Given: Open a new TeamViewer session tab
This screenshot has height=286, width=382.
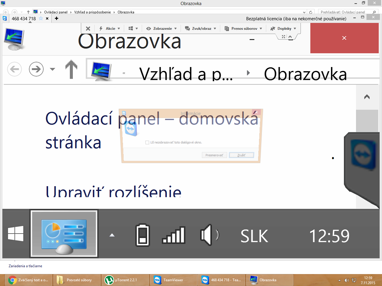Looking at the screenshot, I should pyautogui.click(x=56, y=18).
